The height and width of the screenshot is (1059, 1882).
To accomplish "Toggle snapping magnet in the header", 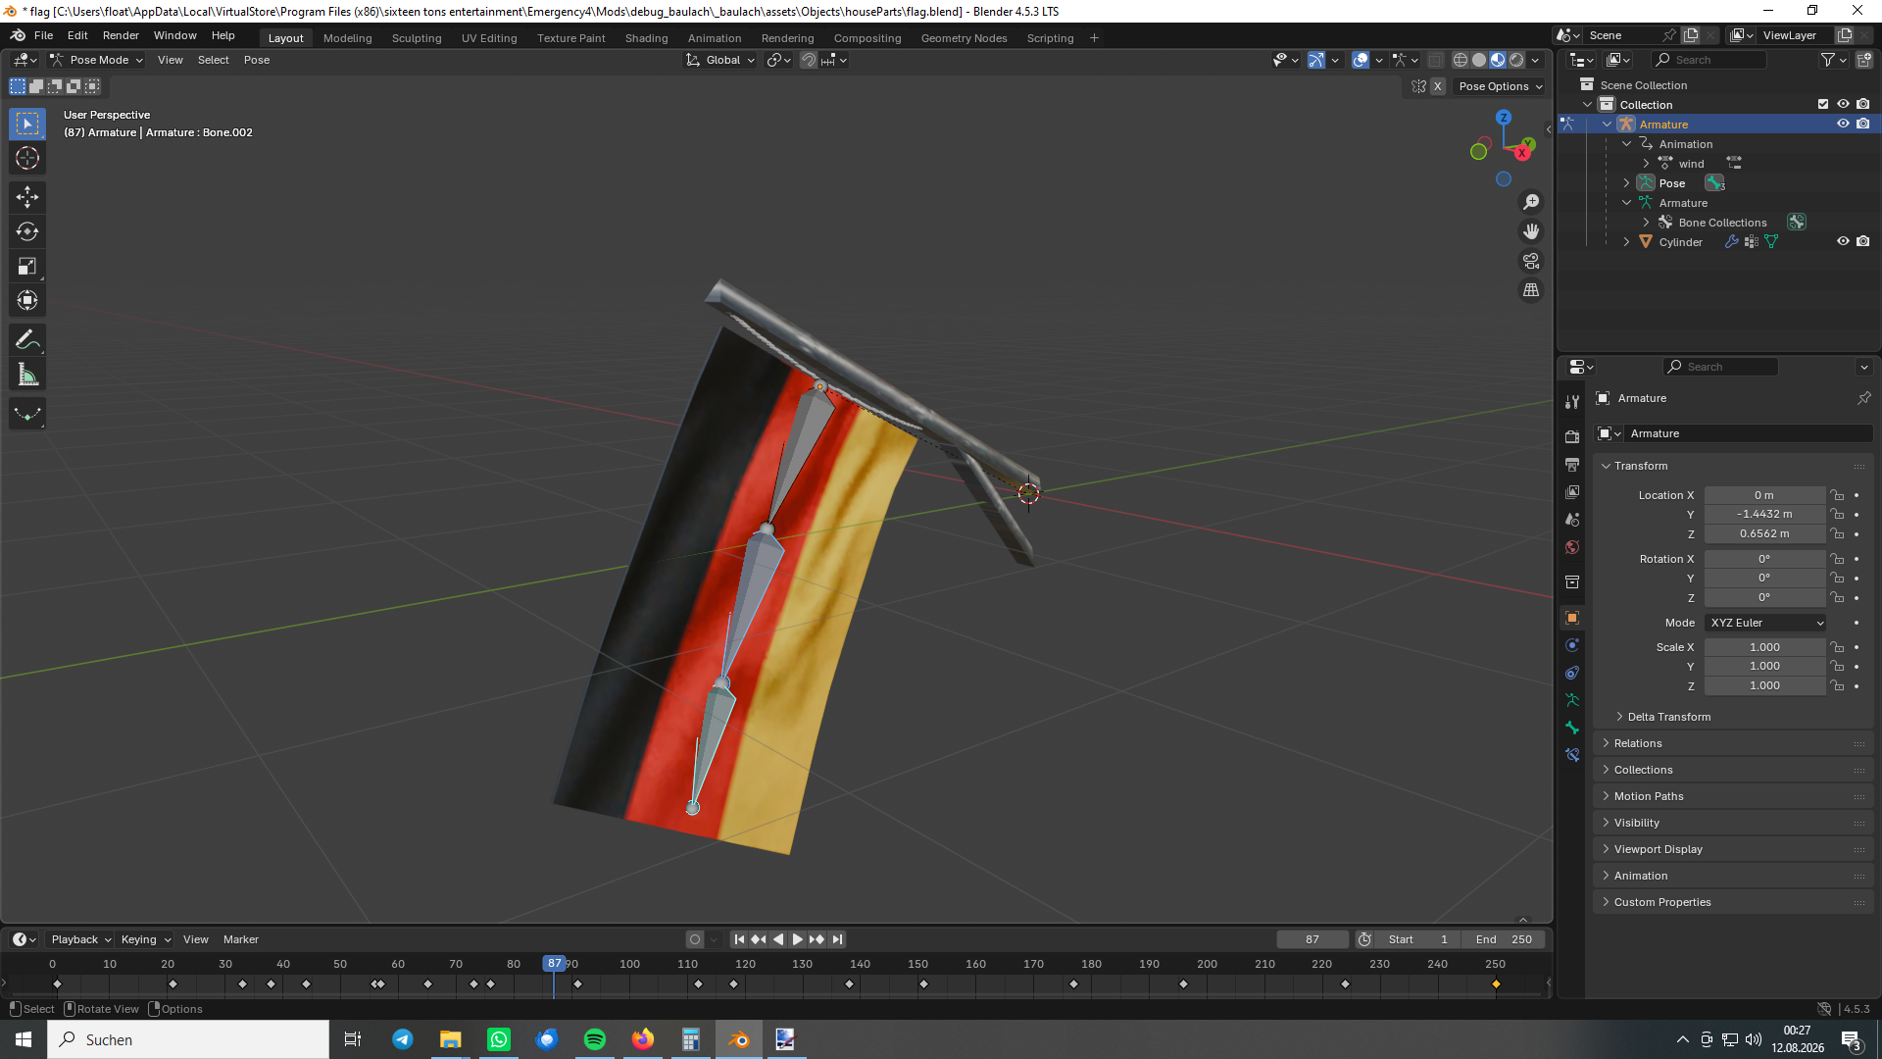I will click(x=809, y=60).
